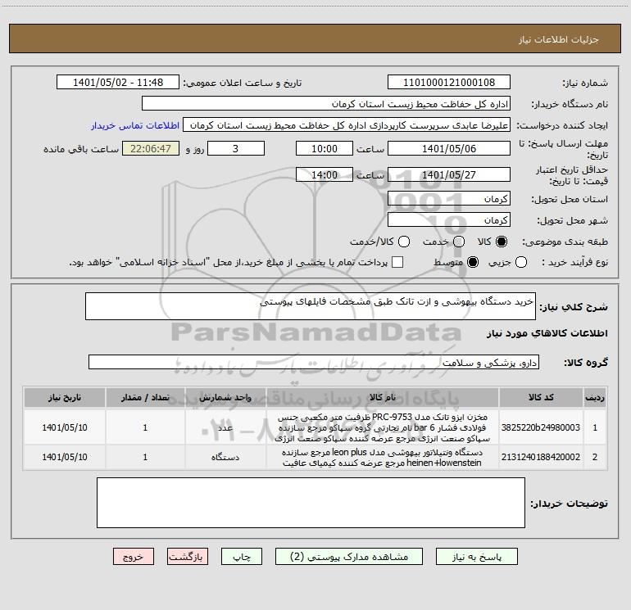Click the ردیف column header
The height and width of the screenshot is (610, 631).
click(595, 398)
